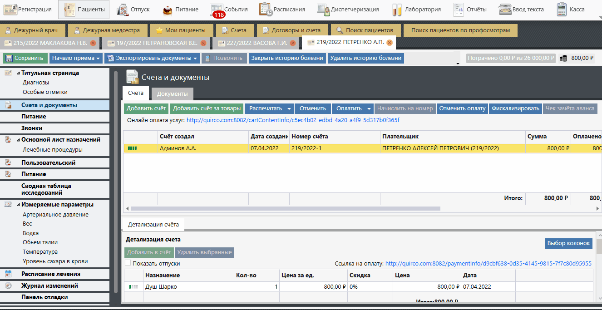This screenshot has width=602, height=310.
Task: Open the Диспетчеризация icon
Action: (x=324, y=9)
